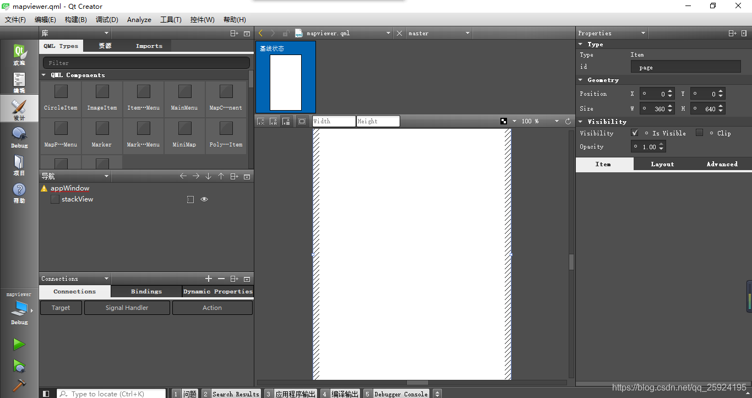Remove connection with minus icon
The image size is (752, 398).
pyautogui.click(x=221, y=279)
